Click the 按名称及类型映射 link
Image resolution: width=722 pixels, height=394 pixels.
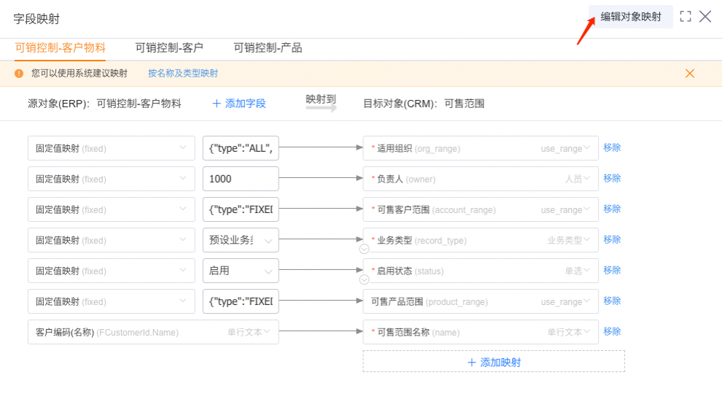(183, 73)
